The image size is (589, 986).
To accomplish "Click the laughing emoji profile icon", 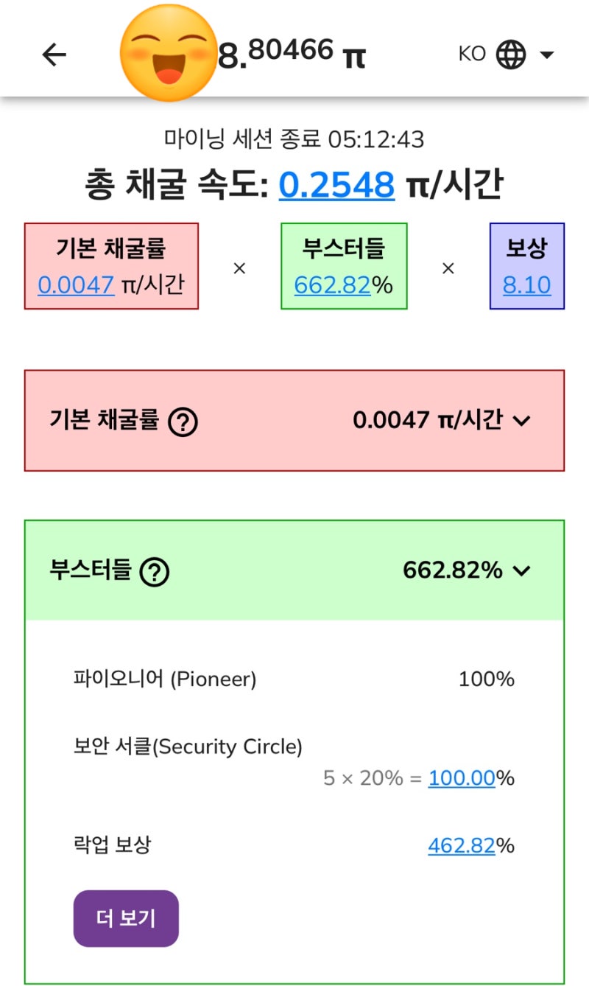I will [169, 52].
